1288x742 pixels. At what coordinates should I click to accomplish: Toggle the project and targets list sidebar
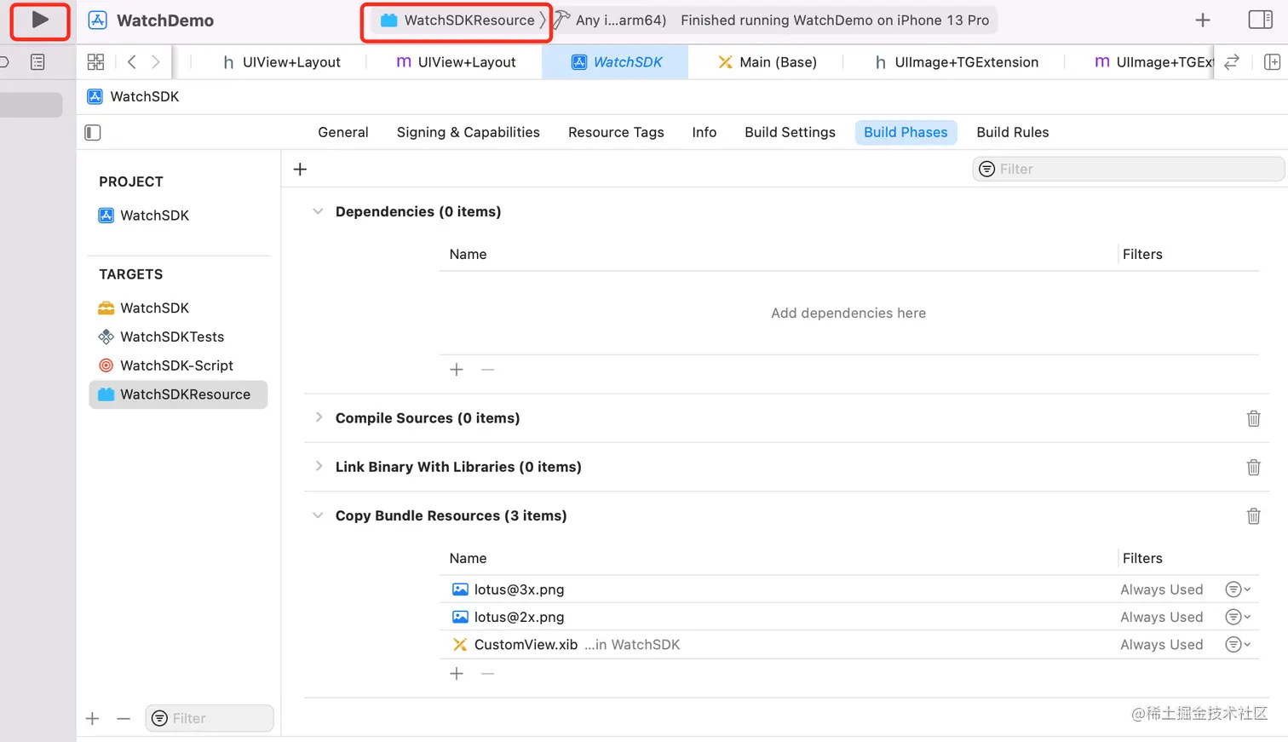click(x=93, y=132)
